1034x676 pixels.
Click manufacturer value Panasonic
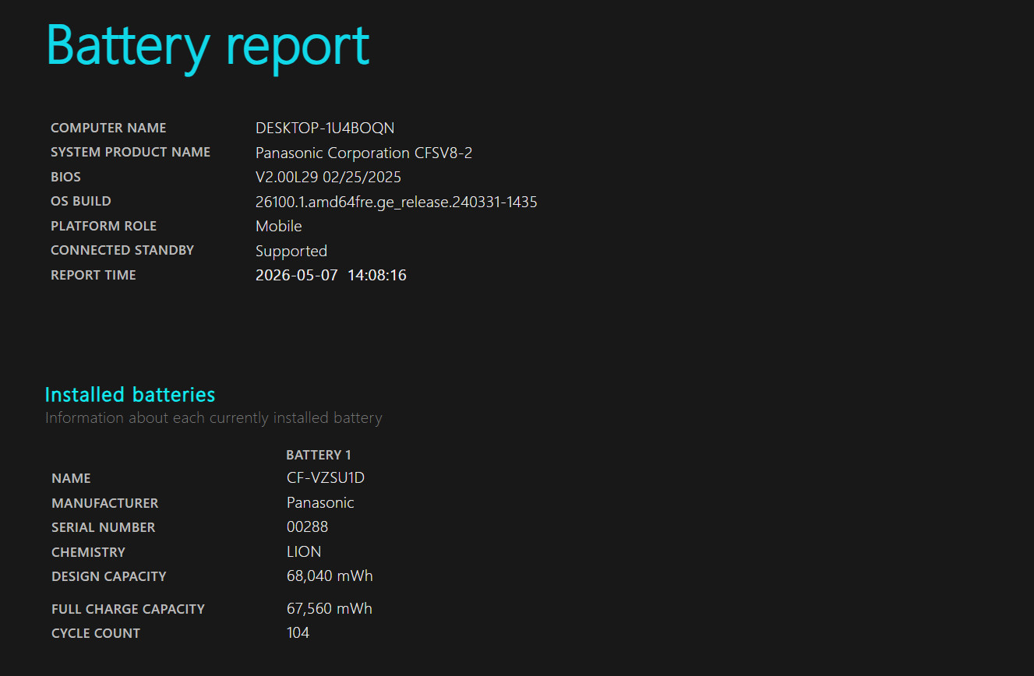point(320,502)
